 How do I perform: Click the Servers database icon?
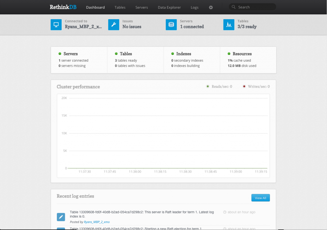pos(171,25)
